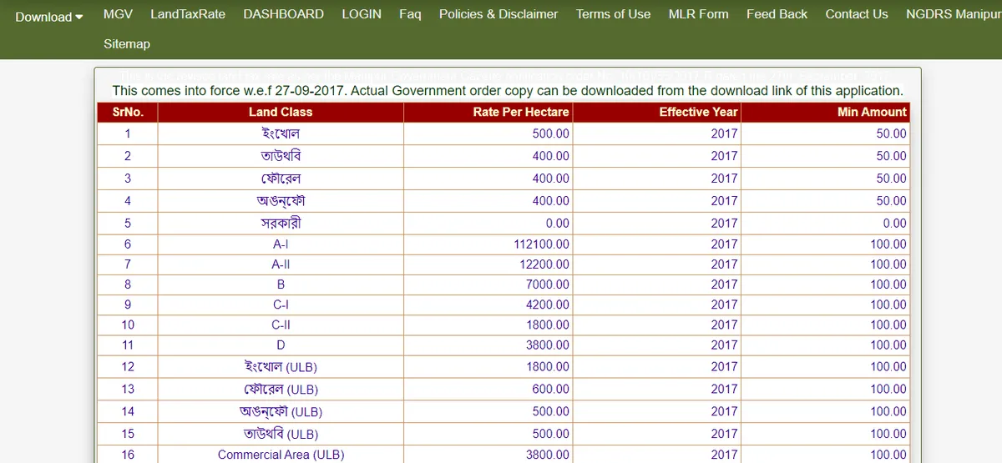
Task: Open Policies & Disclaimer page
Action: pyautogui.click(x=498, y=14)
